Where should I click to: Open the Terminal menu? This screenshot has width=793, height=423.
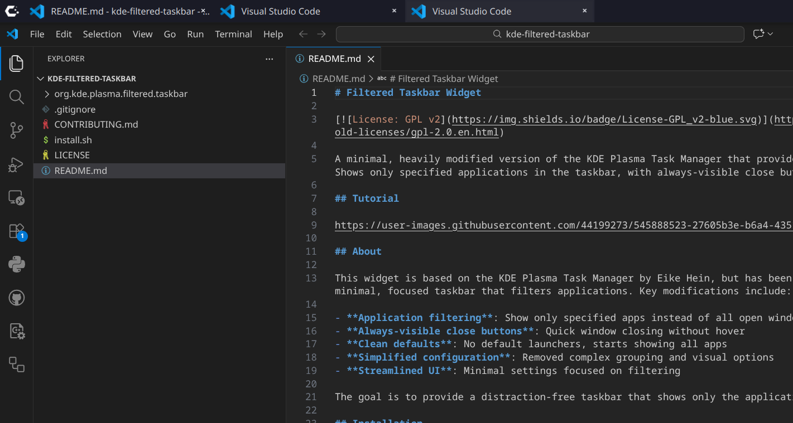coord(233,34)
